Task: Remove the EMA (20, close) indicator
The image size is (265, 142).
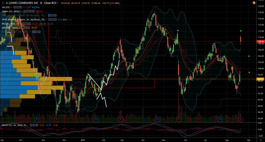Action: (28, 28)
